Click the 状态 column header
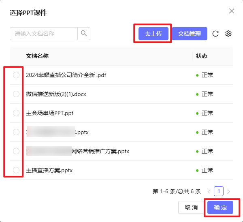243x222 pixels. 202,56
